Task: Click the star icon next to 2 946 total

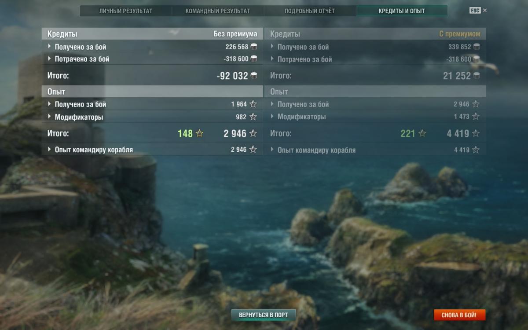Action: [253, 133]
